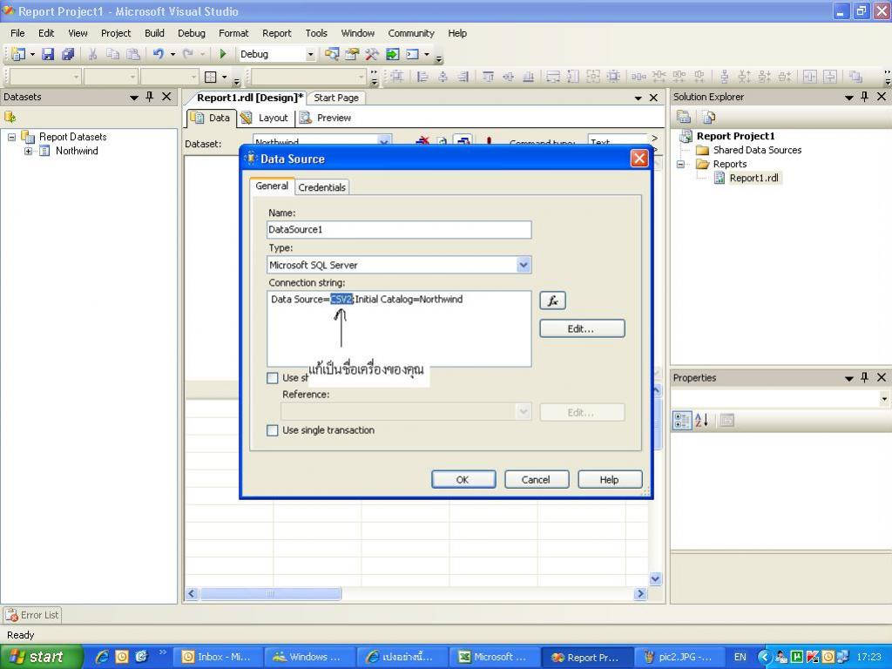892x669 pixels.
Task: Select Shared Data Sources folder
Action: click(x=757, y=150)
